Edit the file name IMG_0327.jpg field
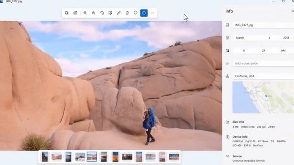Image resolution: width=294 pixels, height=165 pixels. tap(263, 25)
